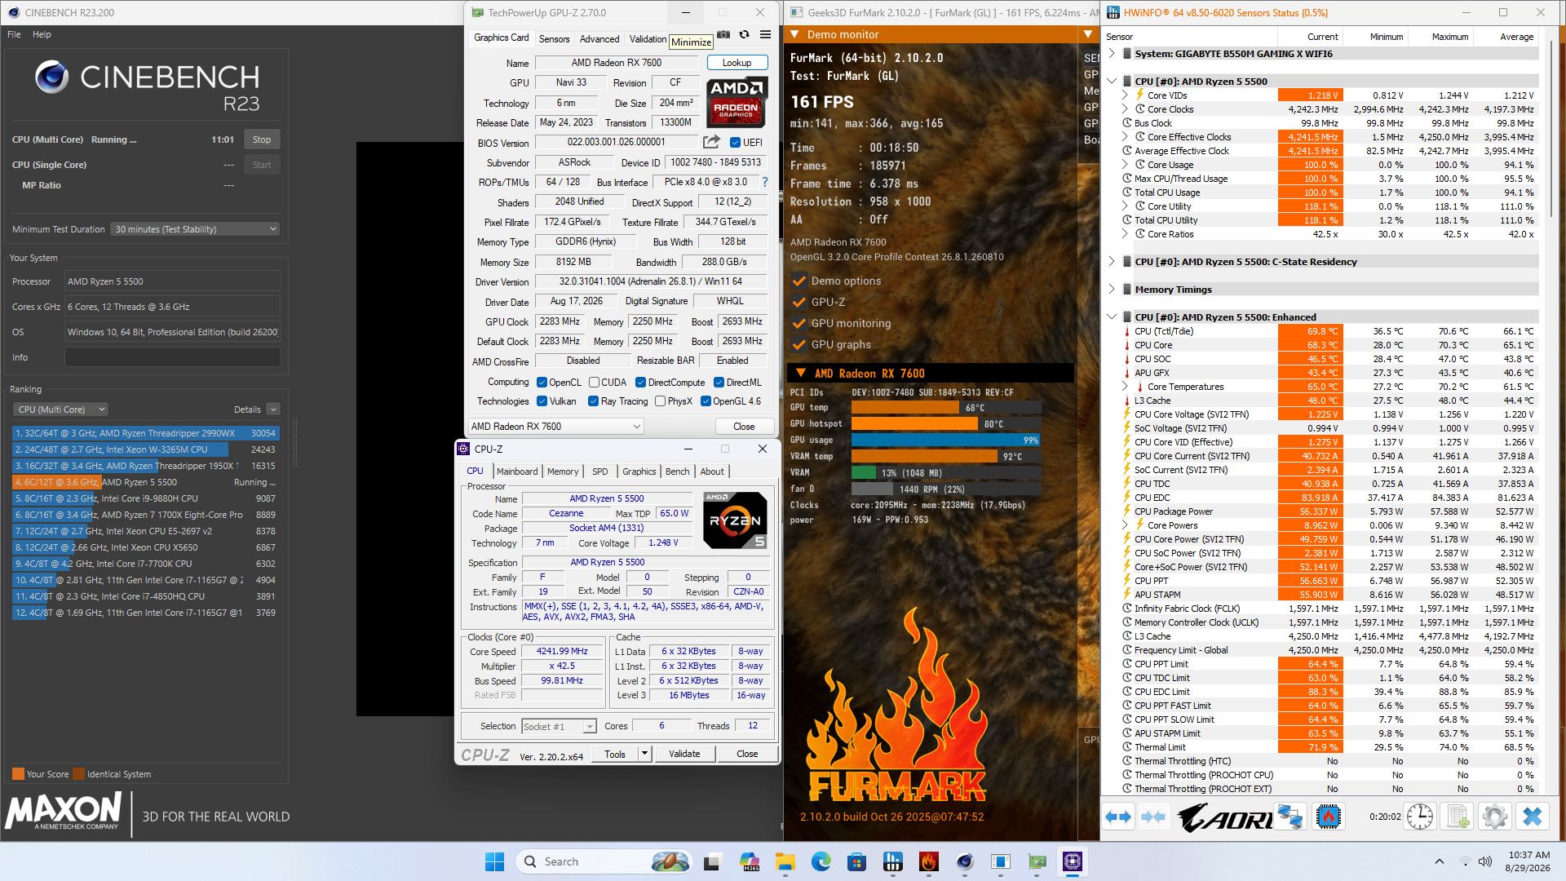The image size is (1566, 881).
Task: Click the Lookup button in GPU-Z
Action: click(737, 63)
